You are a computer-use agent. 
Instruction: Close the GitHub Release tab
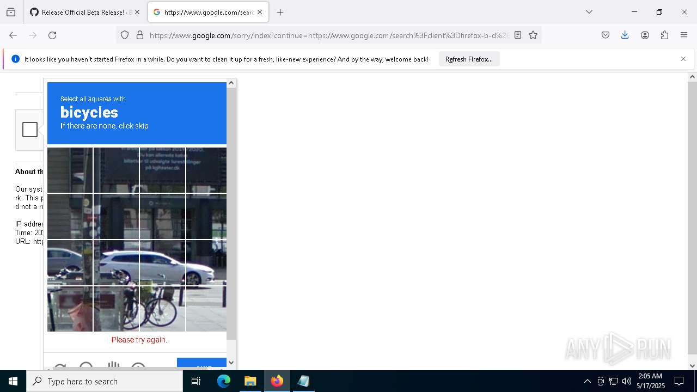pos(137,12)
